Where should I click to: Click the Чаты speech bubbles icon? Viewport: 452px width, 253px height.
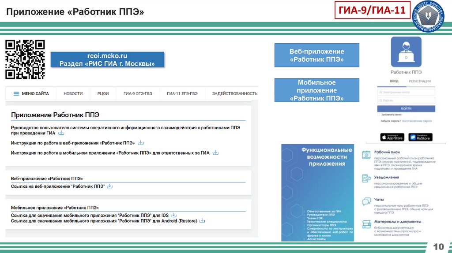(366, 201)
